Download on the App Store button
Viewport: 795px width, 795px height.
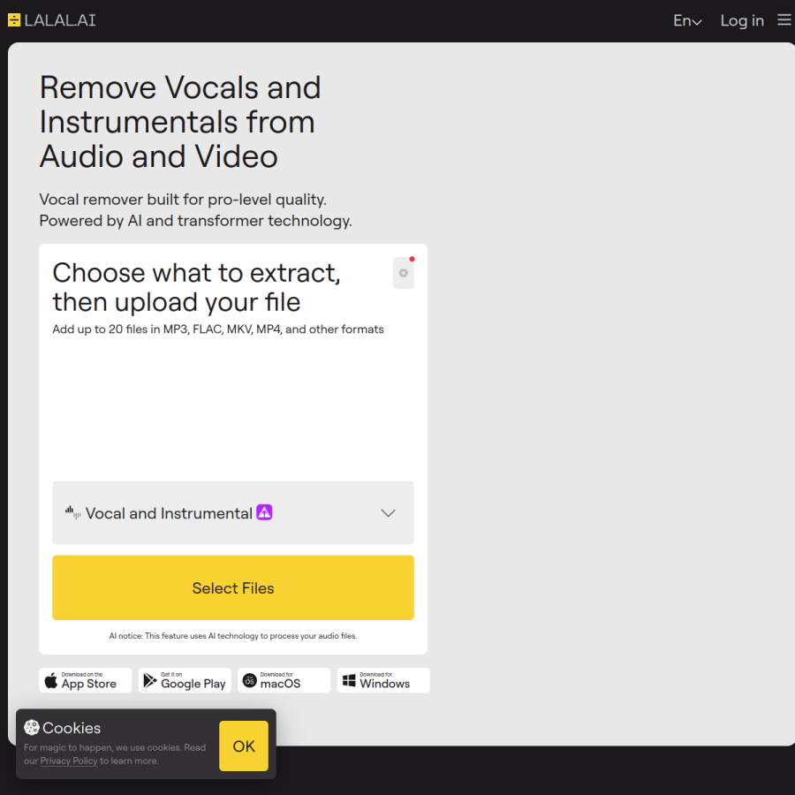point(85,680)
